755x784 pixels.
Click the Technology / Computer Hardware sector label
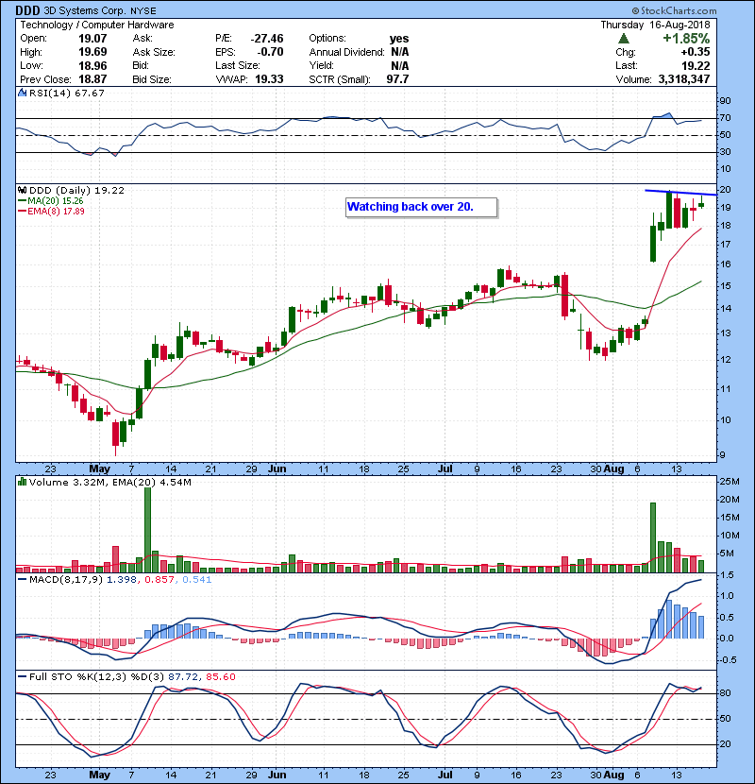92,25
